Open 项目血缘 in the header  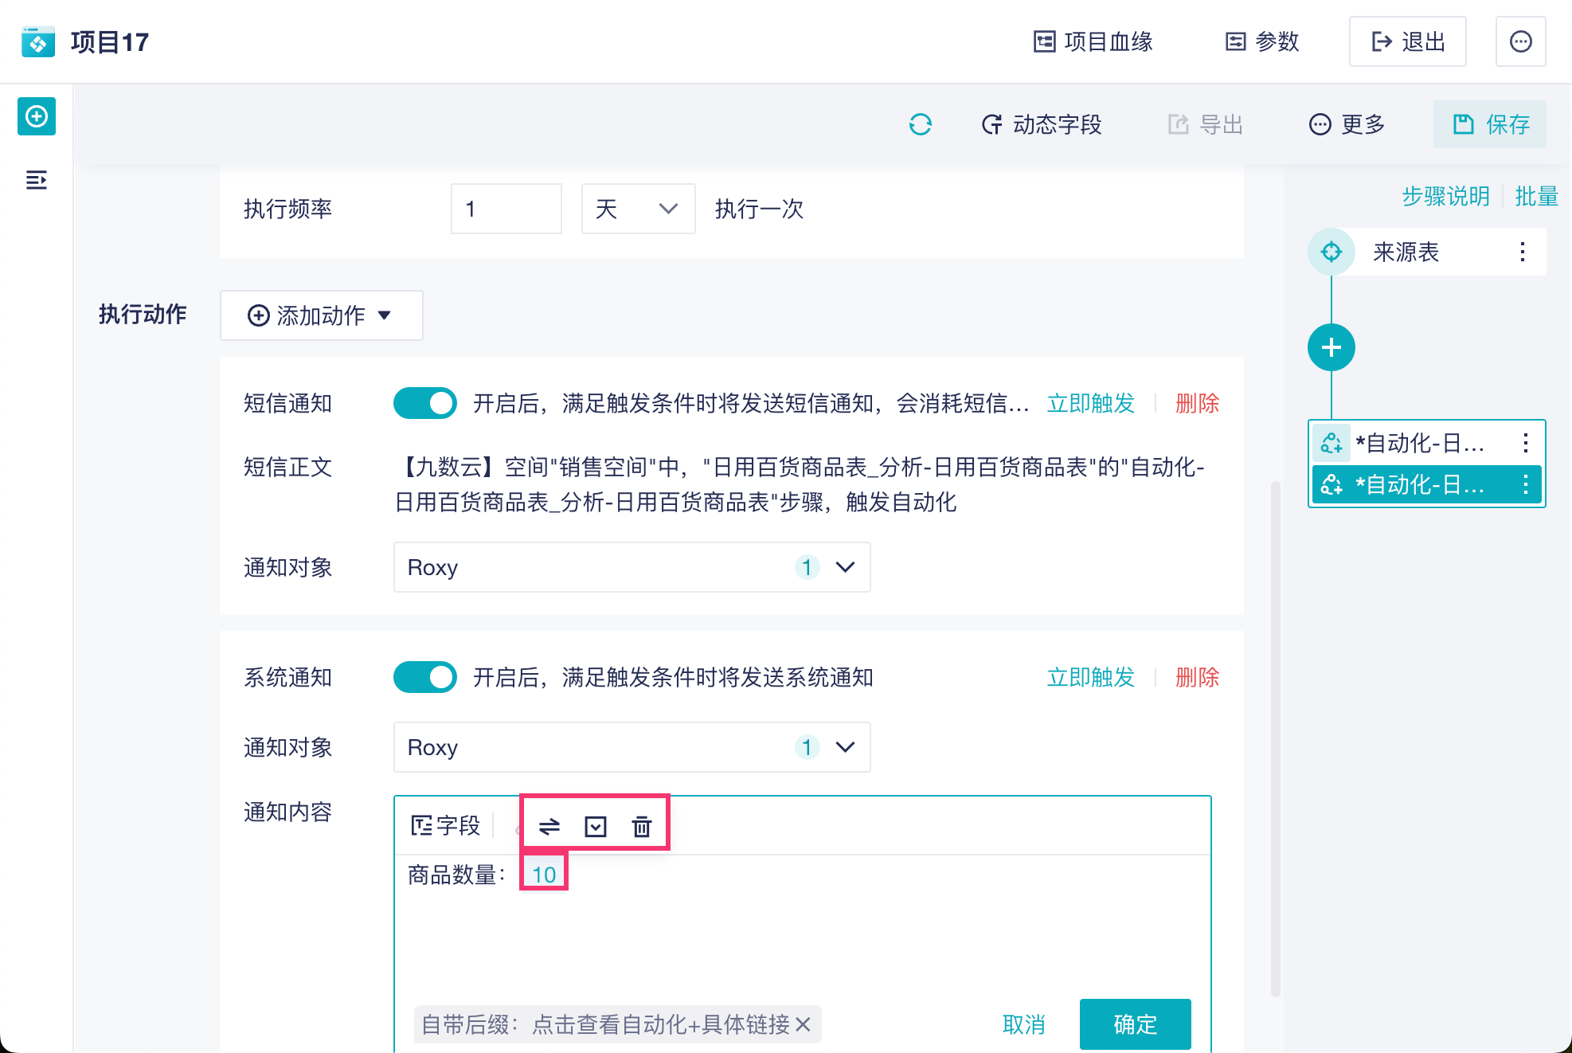tap(1093, 41)
